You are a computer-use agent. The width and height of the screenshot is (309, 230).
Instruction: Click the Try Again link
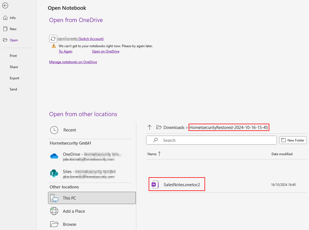tap(65, 51)
